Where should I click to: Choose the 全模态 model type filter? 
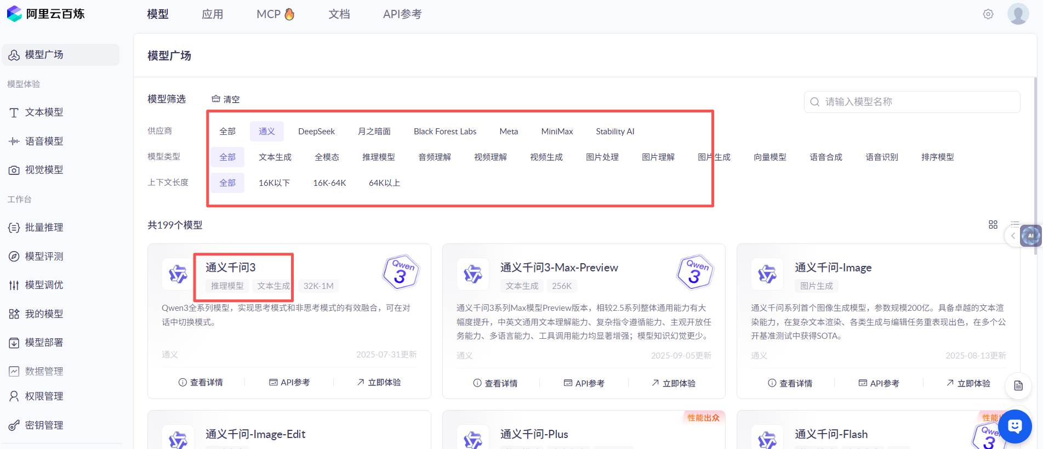[x=327, y=157]
